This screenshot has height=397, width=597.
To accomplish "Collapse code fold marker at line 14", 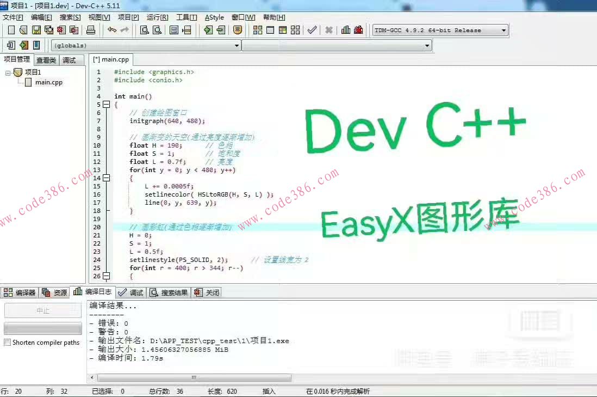I will (x=107, y=178).
